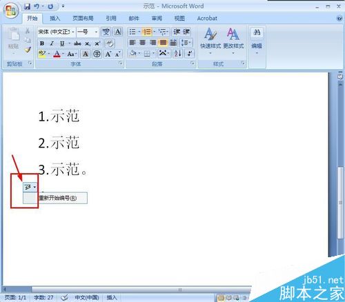Toggle strikethrough abc formatting
345x302 pixels.
pyautogui.click(x=77, y=43)
